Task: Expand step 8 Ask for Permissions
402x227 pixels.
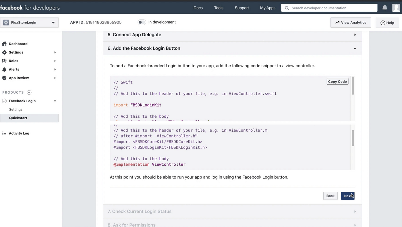Action: pos(232,223)
